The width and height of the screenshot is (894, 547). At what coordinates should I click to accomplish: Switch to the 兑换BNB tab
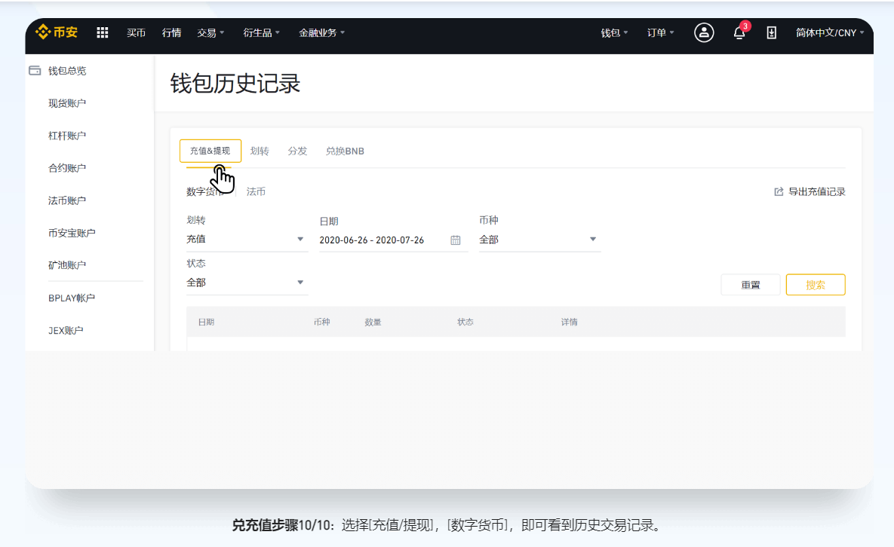pyautogui.click(x=345, y=151)
